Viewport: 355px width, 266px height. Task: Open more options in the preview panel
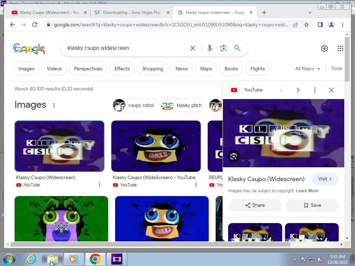click(x=315, y=90)
